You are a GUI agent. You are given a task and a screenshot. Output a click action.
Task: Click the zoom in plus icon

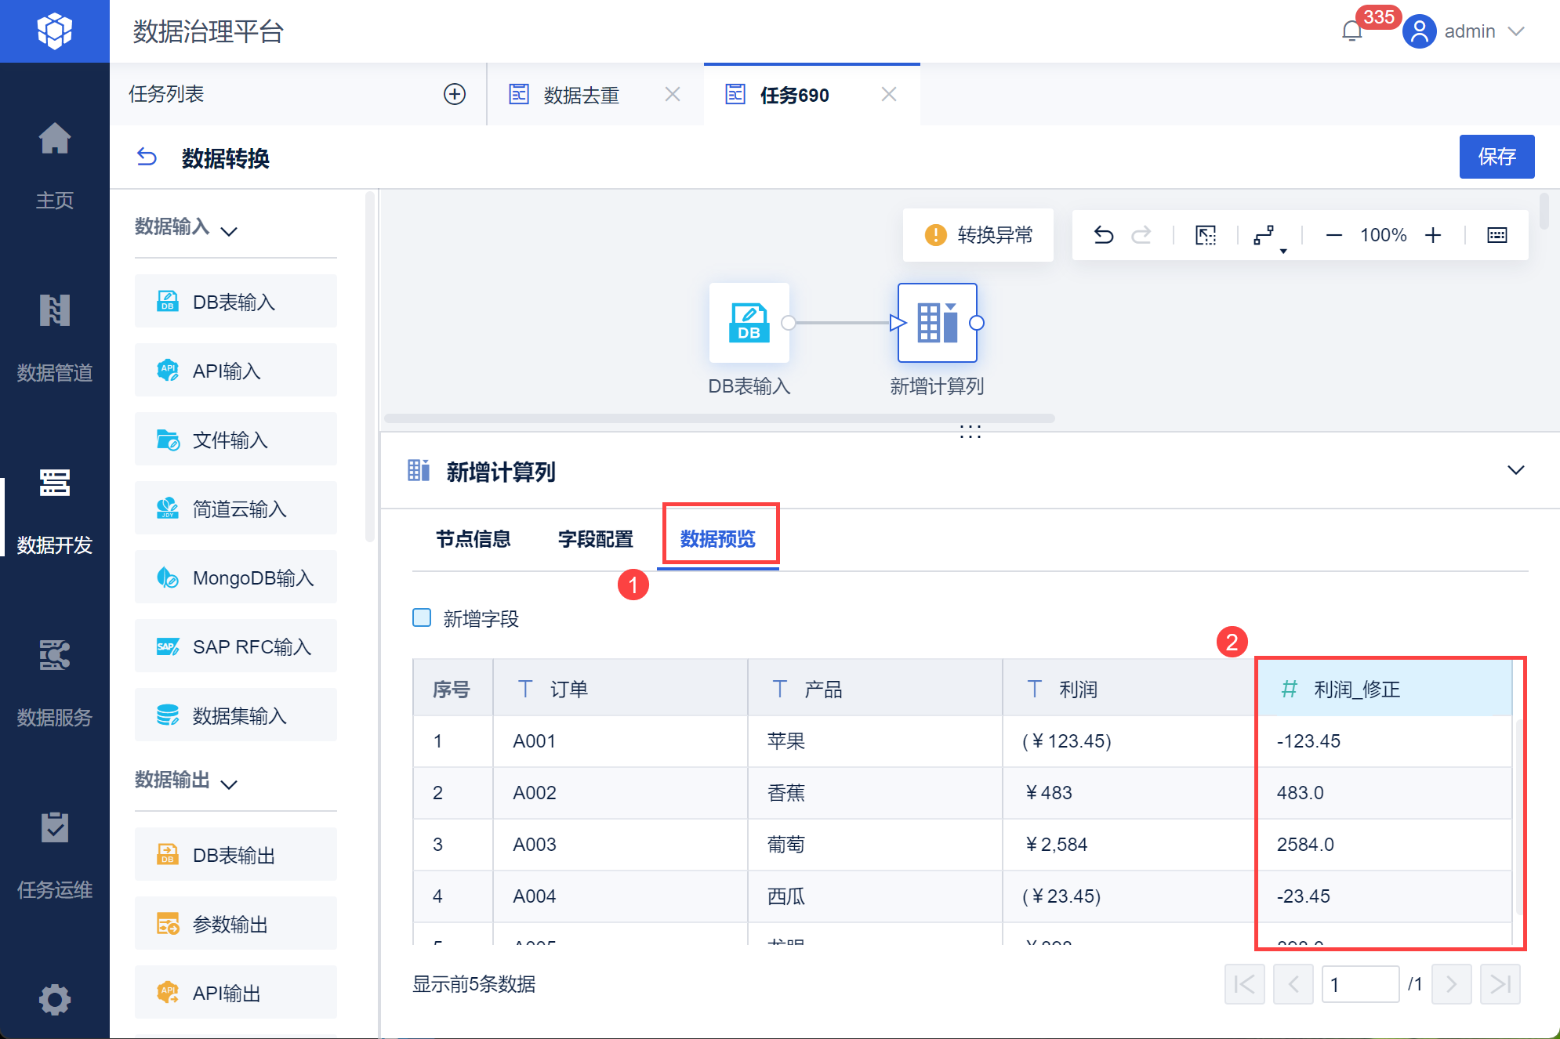click(1433, 235)
